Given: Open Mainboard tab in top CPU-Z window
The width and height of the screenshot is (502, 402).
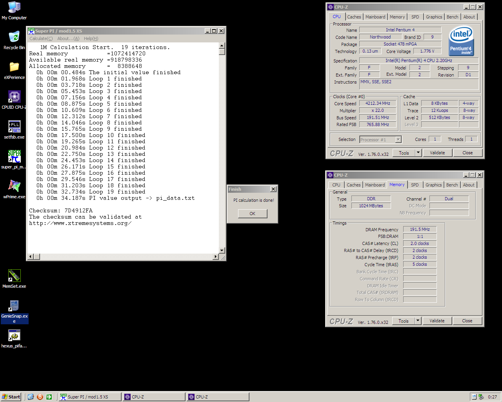Looking at the screenshot, I should click(375, 17).
